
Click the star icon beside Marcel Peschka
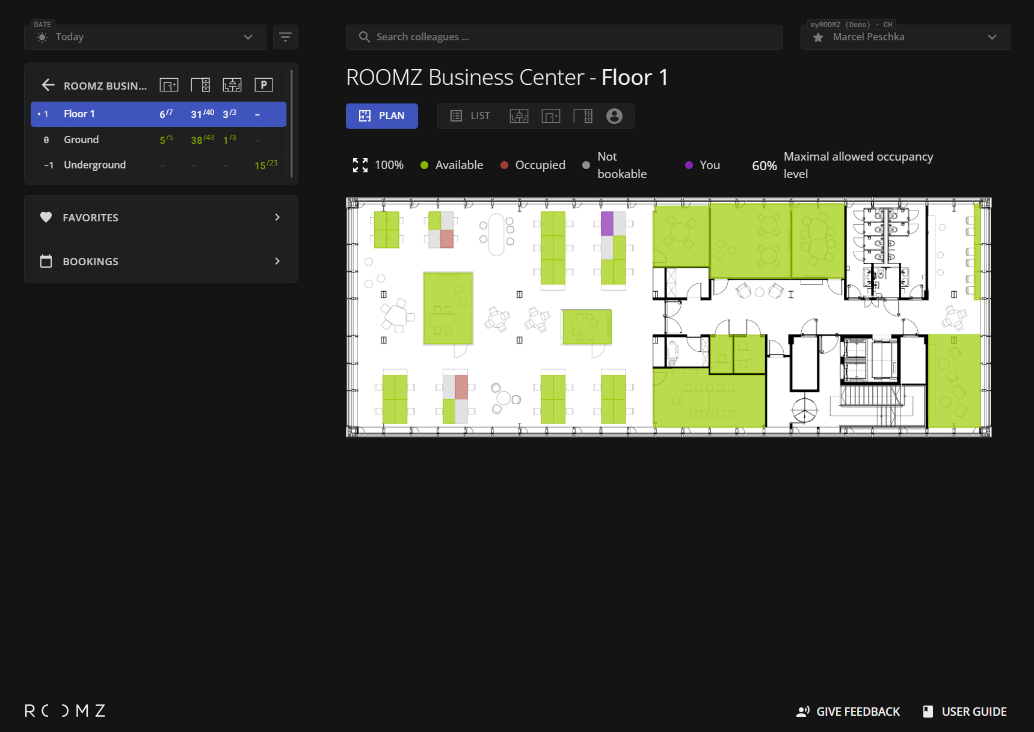(x=818, y=37)
